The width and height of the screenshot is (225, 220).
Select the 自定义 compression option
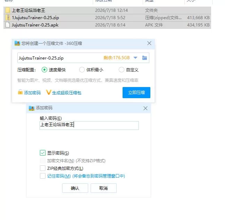[x=122, y=70]
